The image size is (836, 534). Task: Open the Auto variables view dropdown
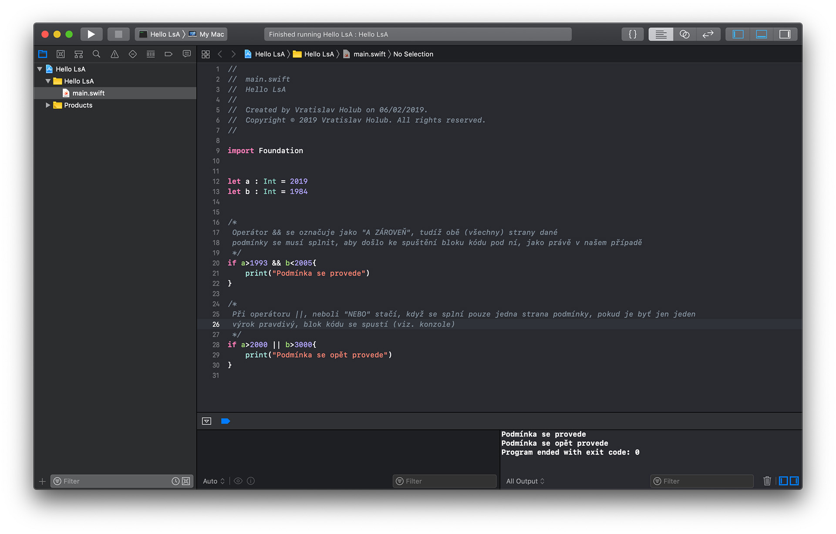(213, 481)
